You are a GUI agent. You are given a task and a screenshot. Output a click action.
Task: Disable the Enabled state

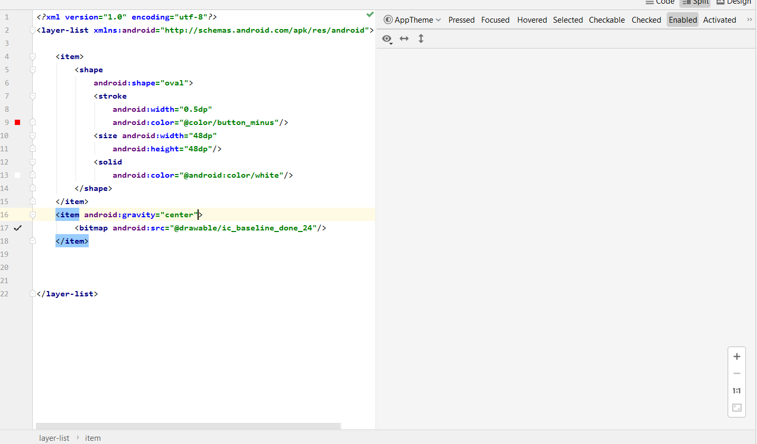click(x=683, y=20)
